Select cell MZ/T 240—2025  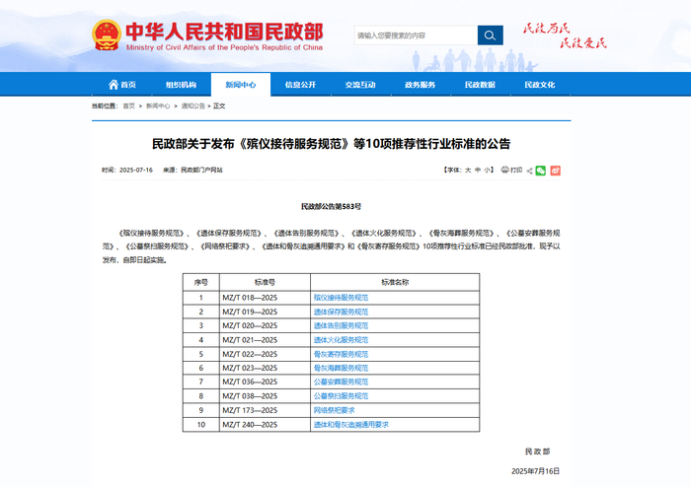(265, 425)
